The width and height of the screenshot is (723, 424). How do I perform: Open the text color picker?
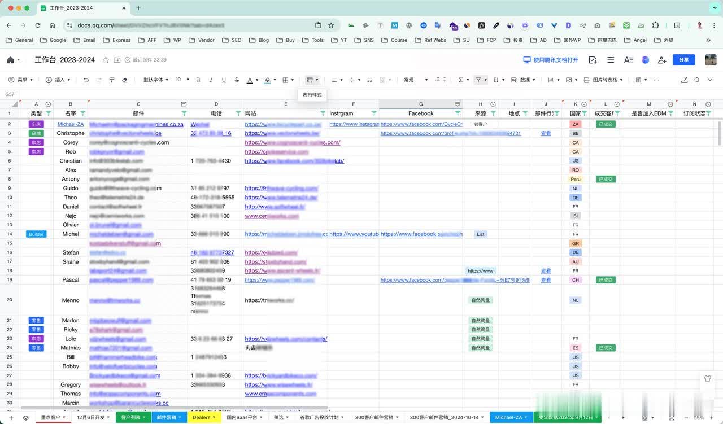tap(252, 80)
